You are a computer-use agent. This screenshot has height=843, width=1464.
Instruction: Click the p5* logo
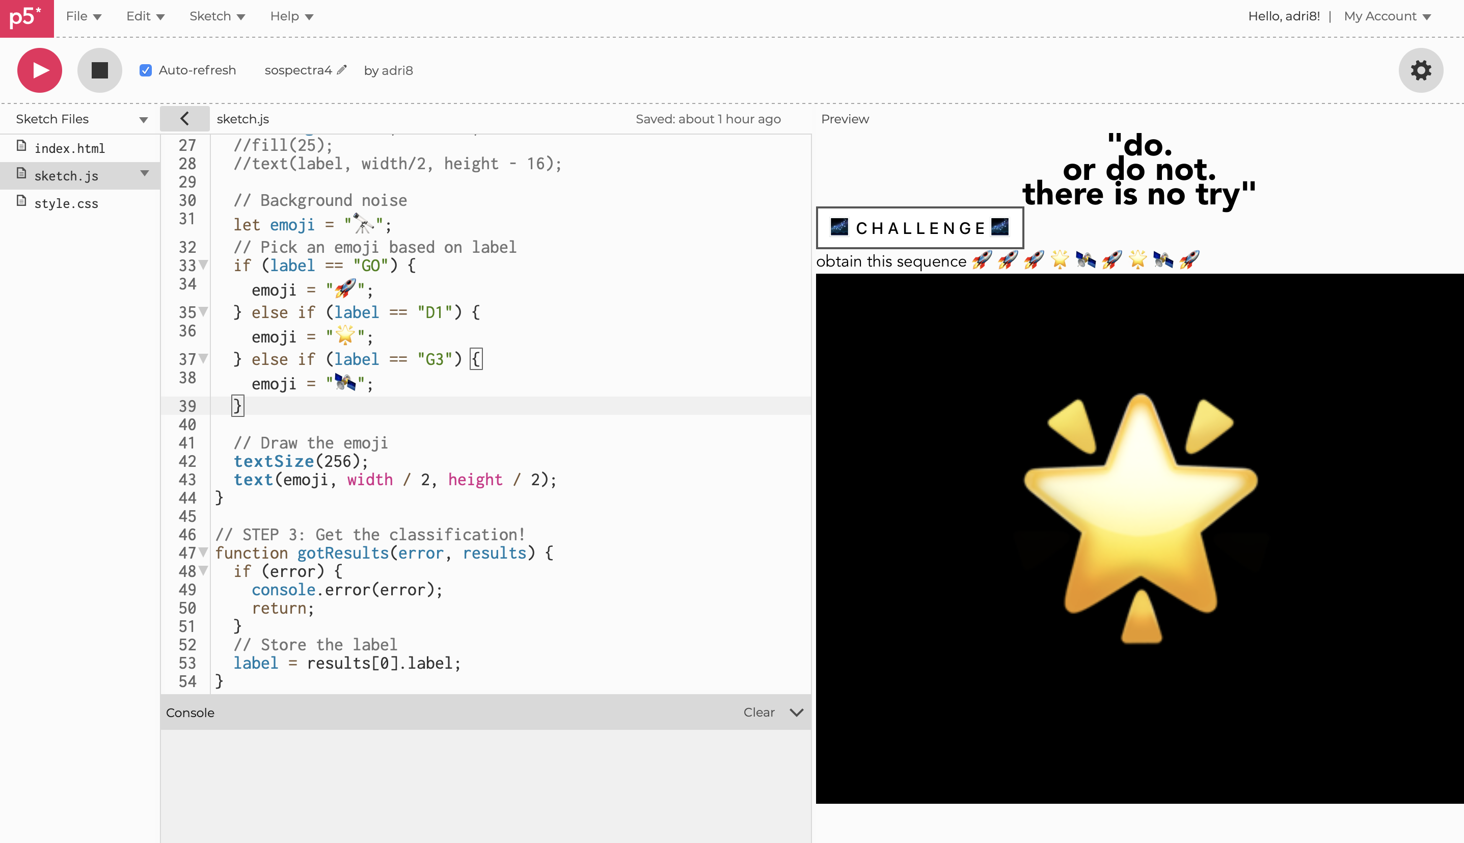point(26,17)
